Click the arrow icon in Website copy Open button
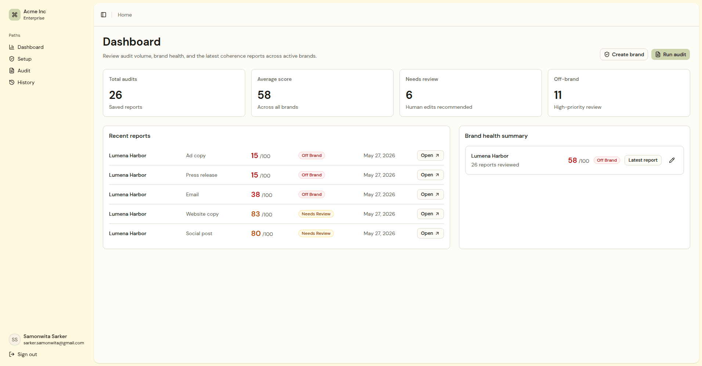702x366 pixels. (437, 214)
